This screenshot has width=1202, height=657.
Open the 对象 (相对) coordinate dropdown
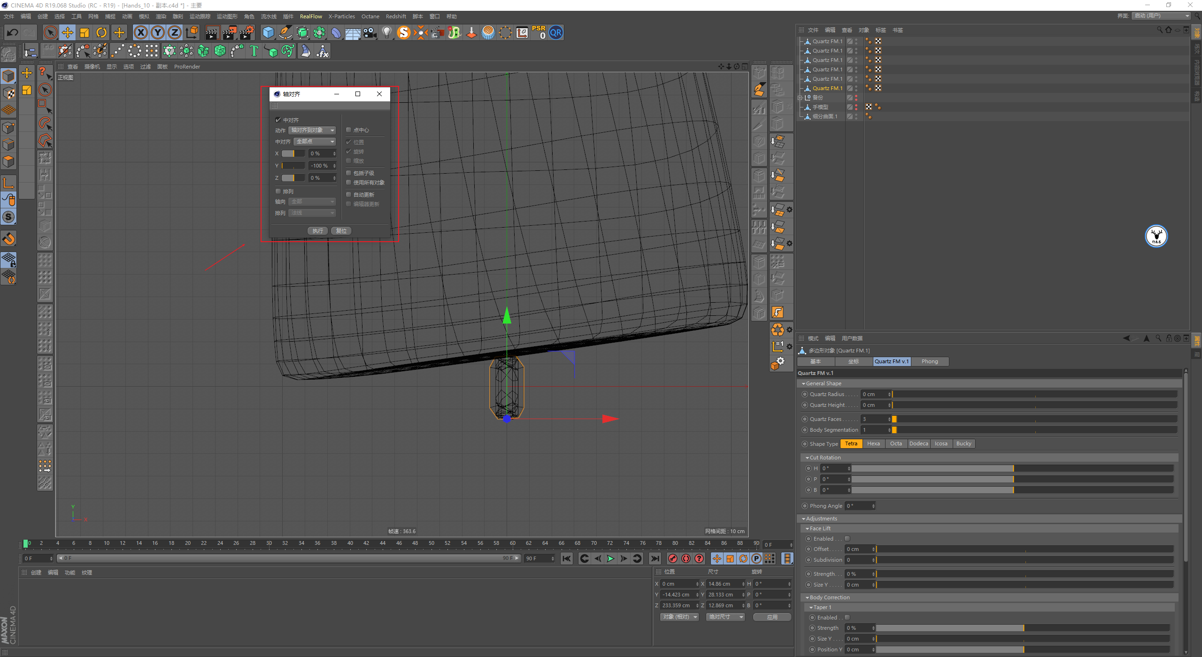coord(679,617)
